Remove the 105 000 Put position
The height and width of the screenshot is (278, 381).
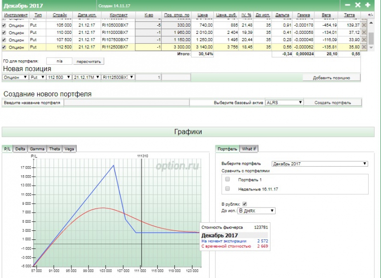[364, 24]
